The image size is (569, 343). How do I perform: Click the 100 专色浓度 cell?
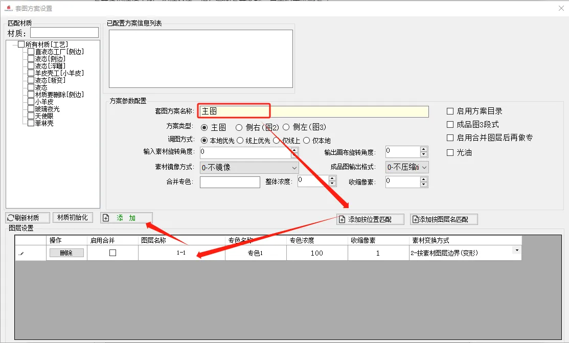point(317,253)
